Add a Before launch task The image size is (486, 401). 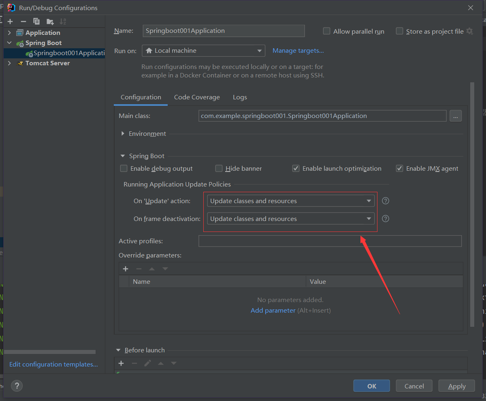pos(121,363)
